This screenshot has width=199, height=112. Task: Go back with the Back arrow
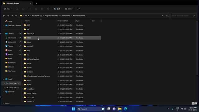(x=4, y=16)
